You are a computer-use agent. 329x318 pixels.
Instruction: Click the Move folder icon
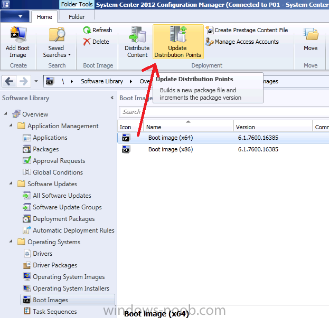click(311, 34)
